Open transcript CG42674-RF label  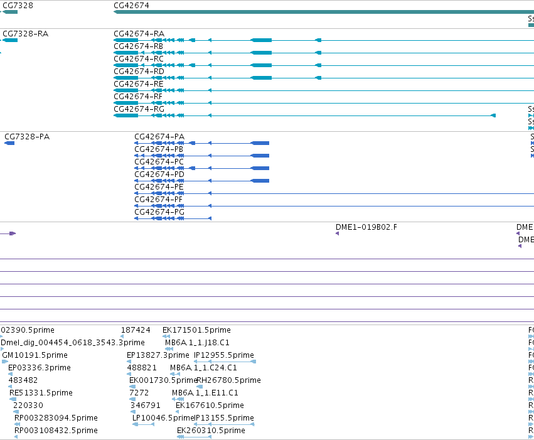click(x=138, y=97)
